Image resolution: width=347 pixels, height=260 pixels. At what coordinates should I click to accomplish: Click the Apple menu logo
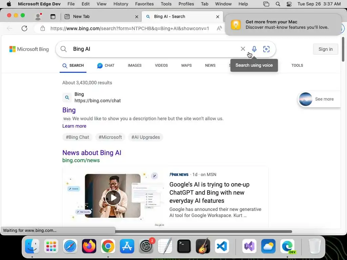[9, 4]
